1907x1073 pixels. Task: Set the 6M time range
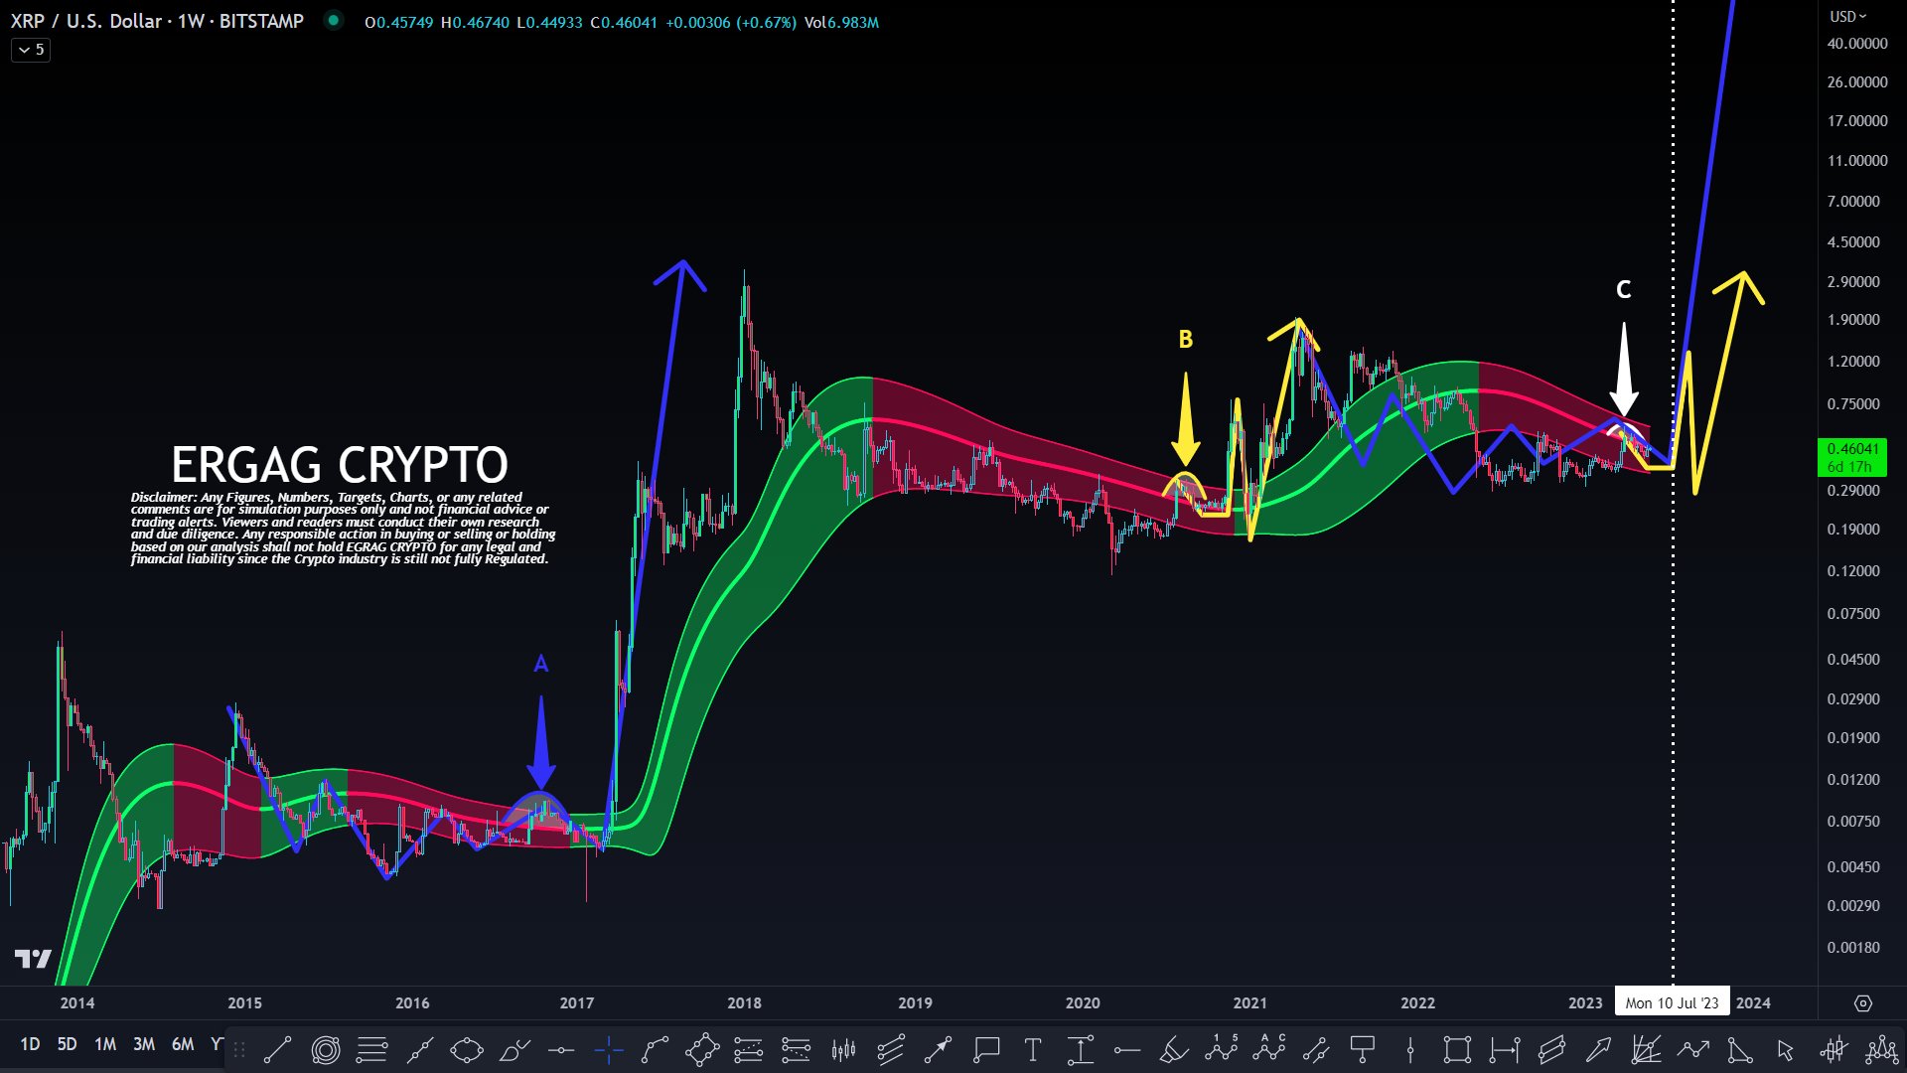183,1044
